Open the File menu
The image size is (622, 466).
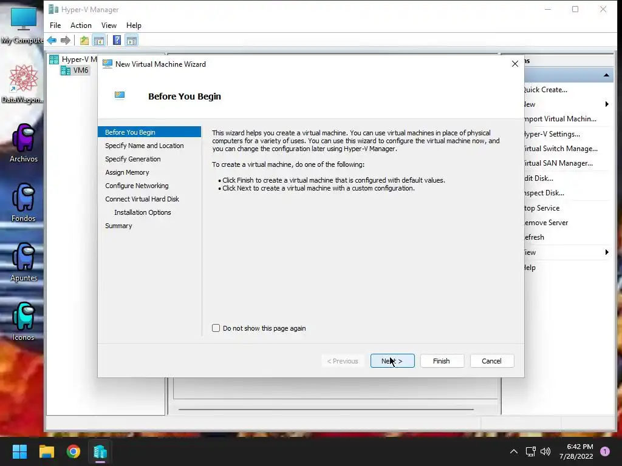(55, 25)
